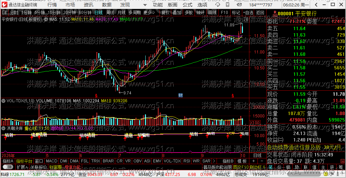This screenshot has width=346, height=178.
Task: Open the 市场 menu
Action: (x=70, y=5)
